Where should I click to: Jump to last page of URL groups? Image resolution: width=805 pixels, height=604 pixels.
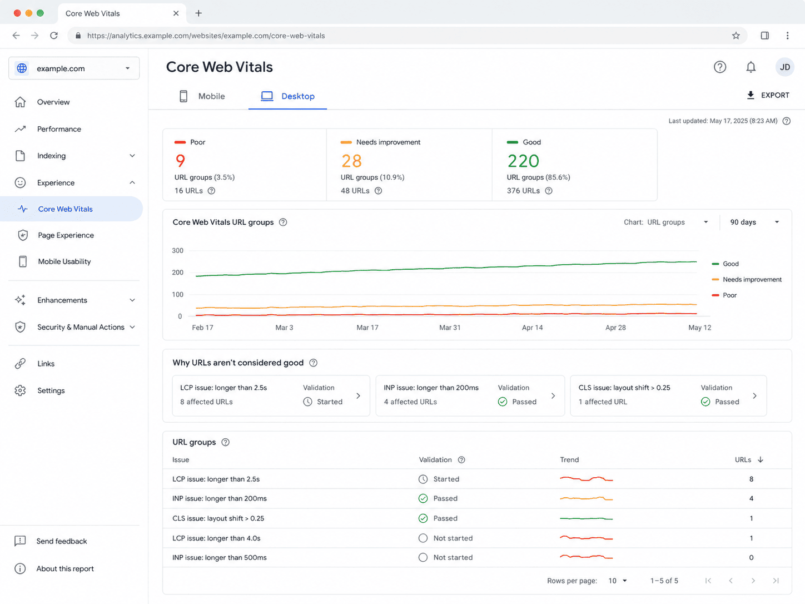(x=776, y=581)
